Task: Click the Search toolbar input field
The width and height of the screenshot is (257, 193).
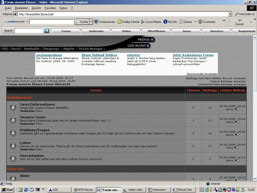Action: 29,31
